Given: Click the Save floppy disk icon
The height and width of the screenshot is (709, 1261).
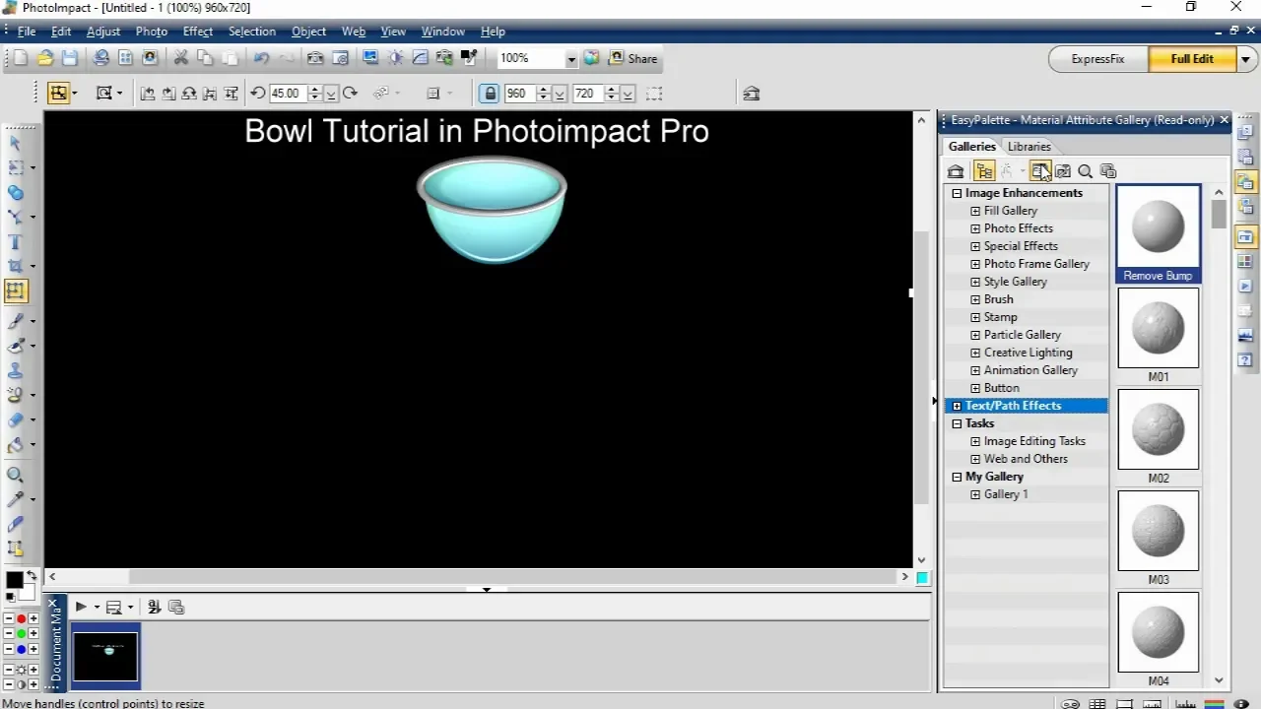Looking at the screenshot, I should tap(69, 59).
